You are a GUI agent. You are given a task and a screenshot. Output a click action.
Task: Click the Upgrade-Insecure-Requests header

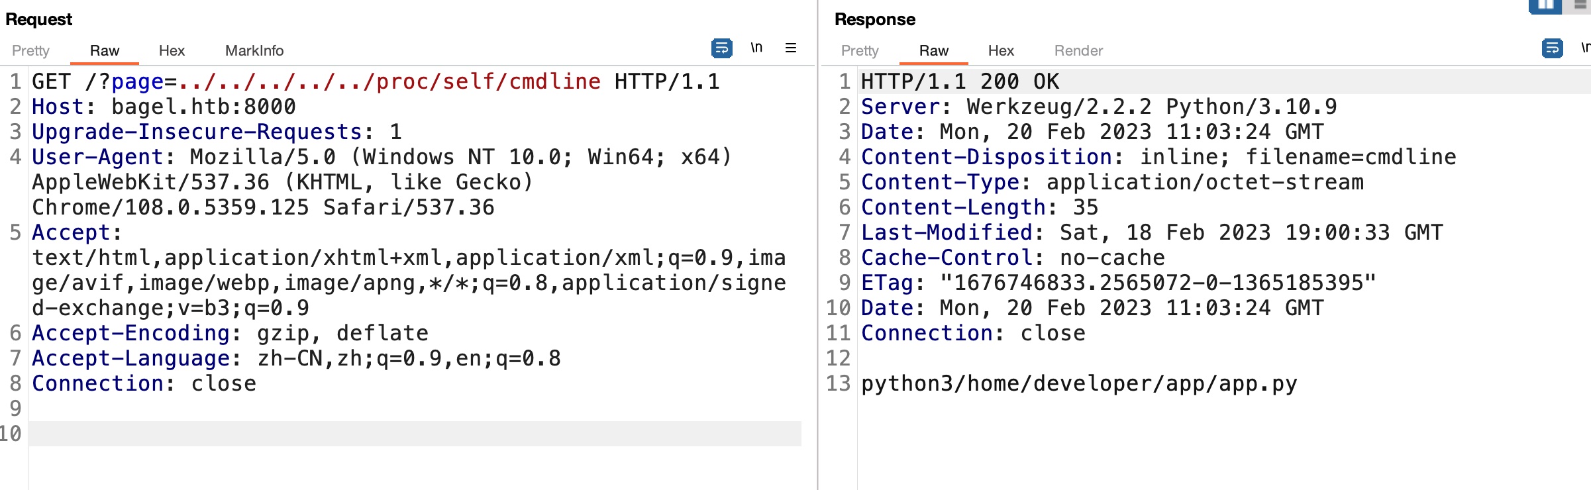coord(217,132)
